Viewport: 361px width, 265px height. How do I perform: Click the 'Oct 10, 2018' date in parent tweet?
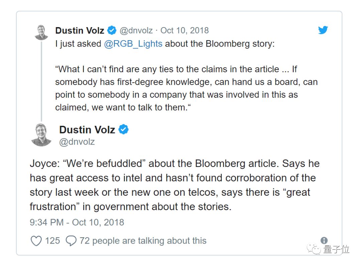(185, 30)
